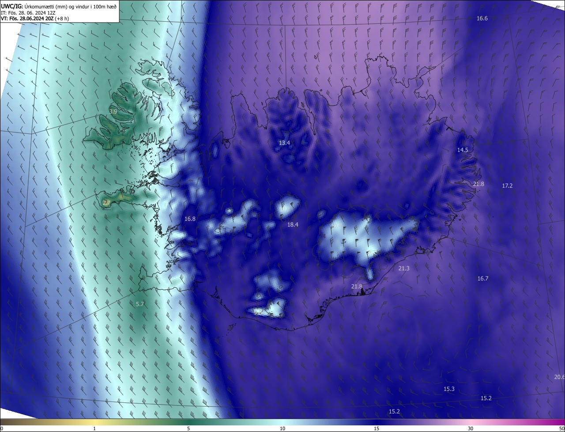The height and width of the screenshot is (432, 565).
Task: Click the color scale tick label 5
Action: pyautogui.click(x=188, y=428)
